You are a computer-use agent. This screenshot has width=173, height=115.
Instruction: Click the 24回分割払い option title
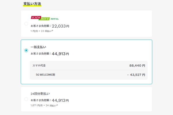pyautogui.click(x=40, y=94)
